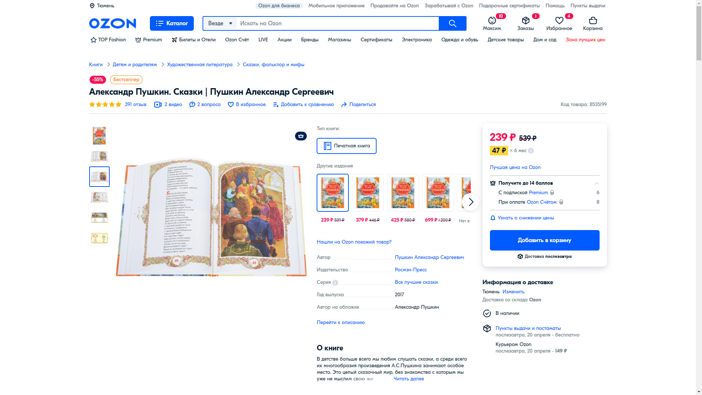Click the search magnifier button

coord(452,23)
